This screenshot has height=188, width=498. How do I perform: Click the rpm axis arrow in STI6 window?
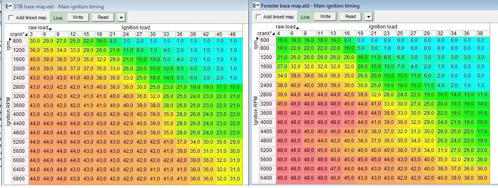(x=10, y=39)
